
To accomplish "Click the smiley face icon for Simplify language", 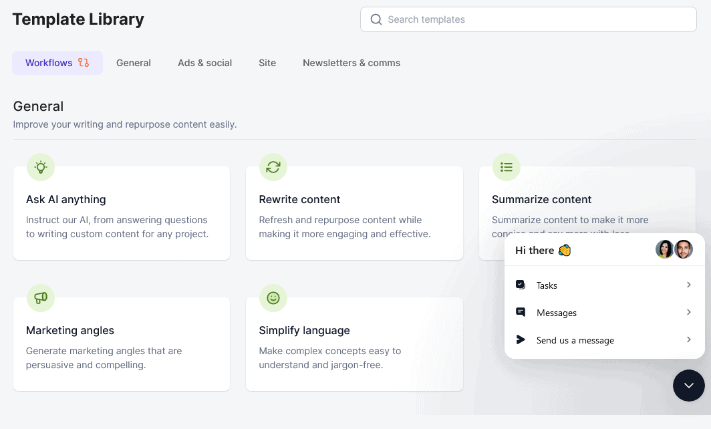I will 273,298.
